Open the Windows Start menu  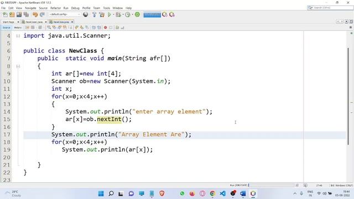pos(101,193)
